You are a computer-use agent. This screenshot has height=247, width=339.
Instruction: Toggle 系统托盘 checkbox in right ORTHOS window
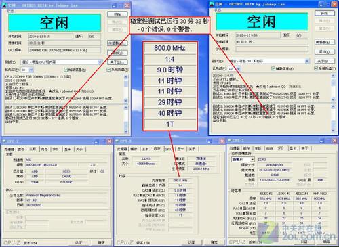point(316,68)
